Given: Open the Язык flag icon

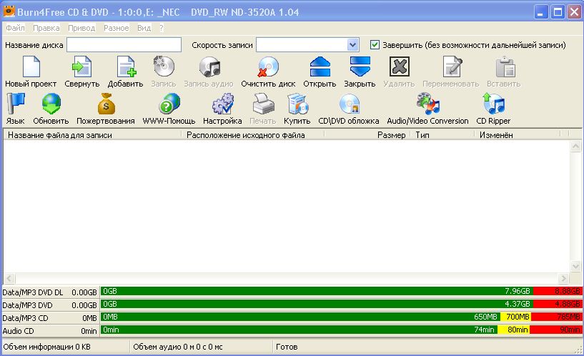Looking at the screenshot, I should 16,104.
